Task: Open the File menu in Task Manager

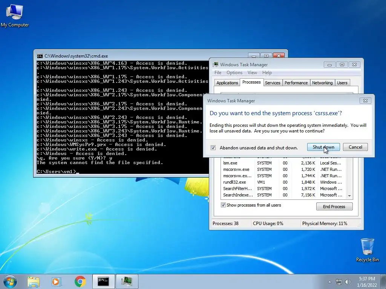Action: click(x=218, y=73)
